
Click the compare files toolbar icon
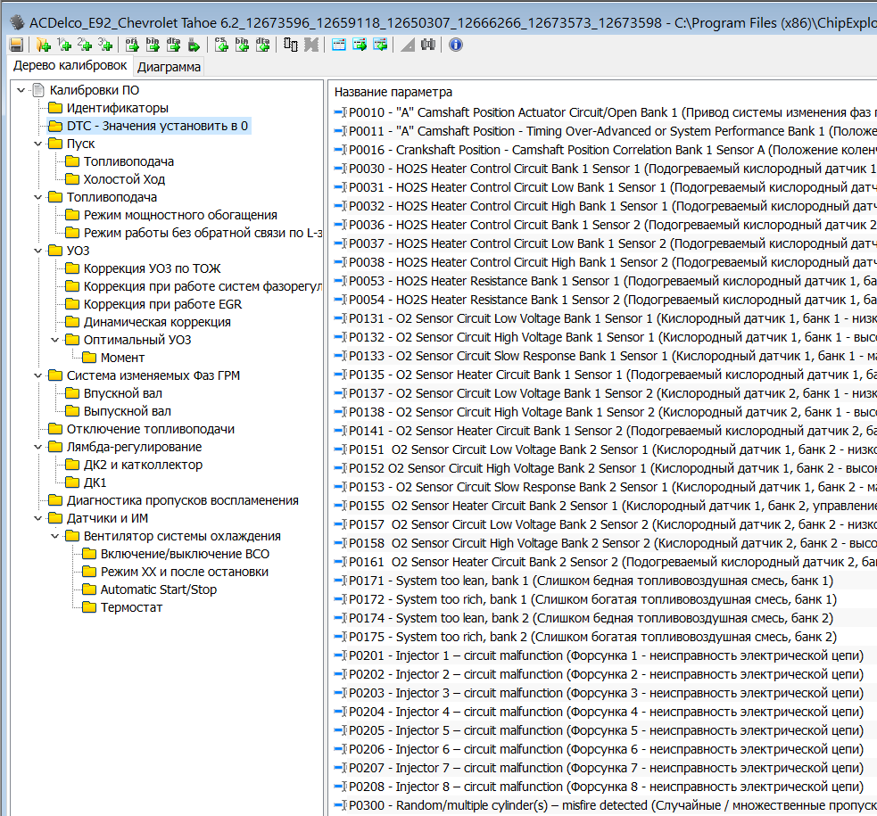(x=290, y=45)
